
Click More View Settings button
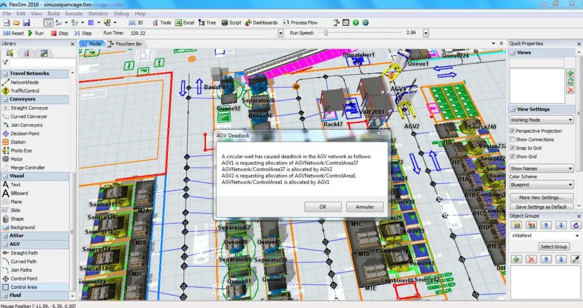[x=541, y=197]
